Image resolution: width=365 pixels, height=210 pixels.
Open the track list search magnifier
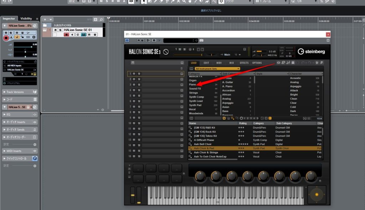[x=101, y=20]
